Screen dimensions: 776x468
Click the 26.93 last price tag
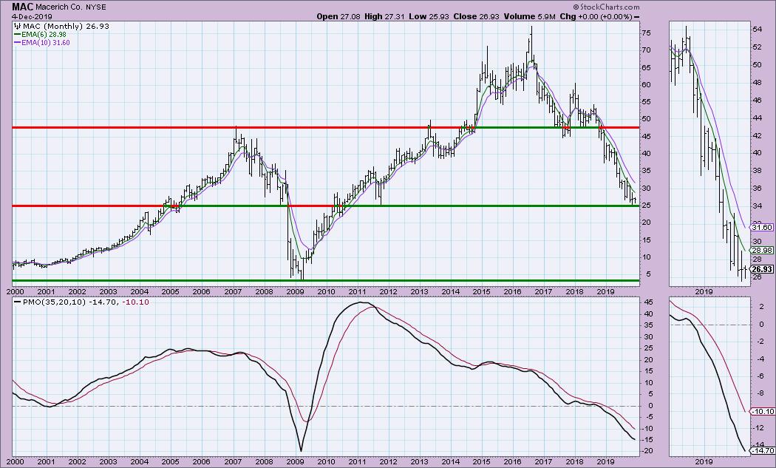click(x=761, y=269)
